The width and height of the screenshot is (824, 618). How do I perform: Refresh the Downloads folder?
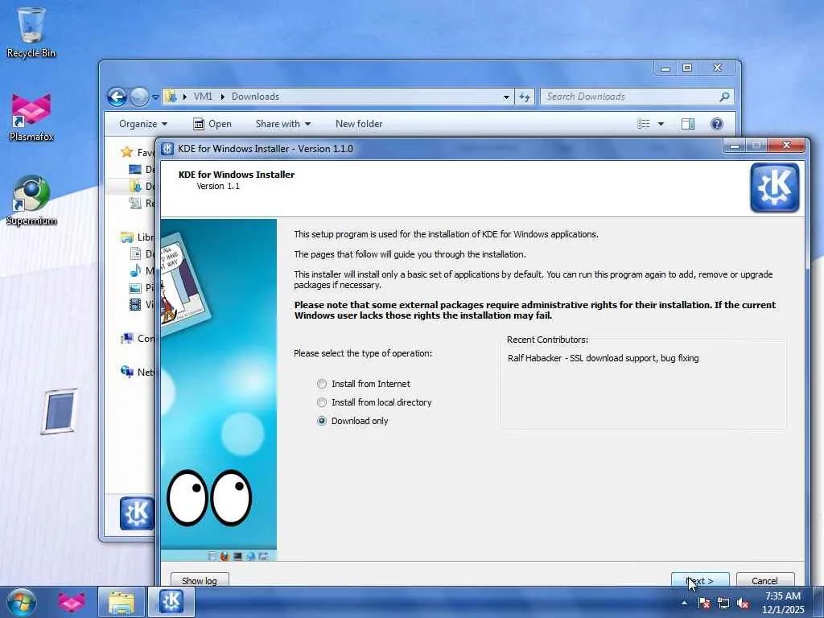point(525,97)
